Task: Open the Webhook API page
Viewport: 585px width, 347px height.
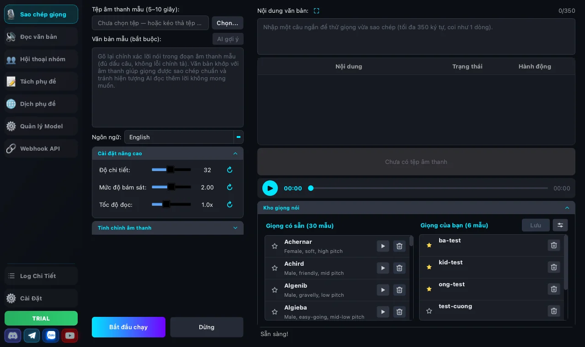Action: pos(41,148)
